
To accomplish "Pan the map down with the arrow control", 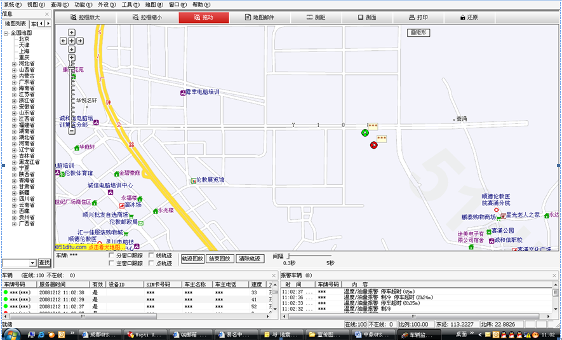I will coord(72,49).
